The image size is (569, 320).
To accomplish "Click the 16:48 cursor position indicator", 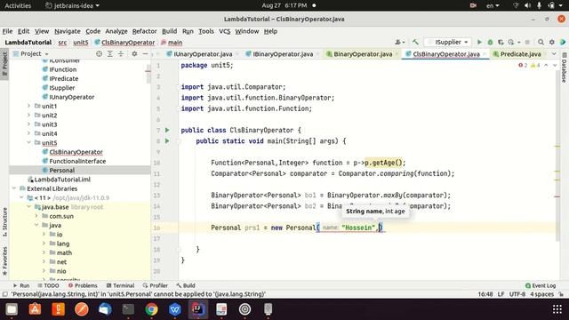I will 485,294.
